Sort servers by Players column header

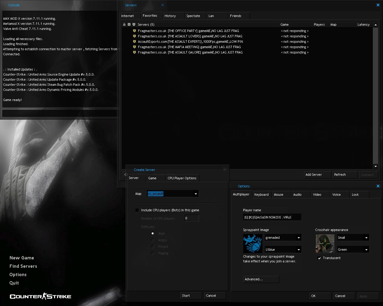pos(320,25)
